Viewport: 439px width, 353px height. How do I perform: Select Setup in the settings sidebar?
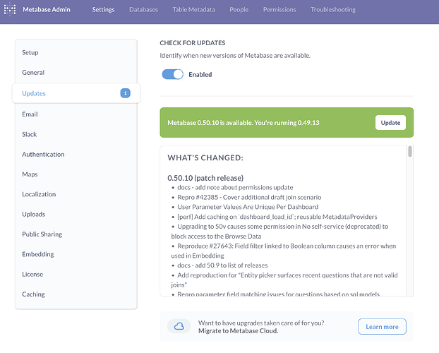[x=76, y=53]
